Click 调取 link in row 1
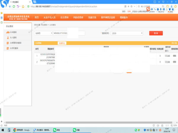178x133 pixels. 174,56
